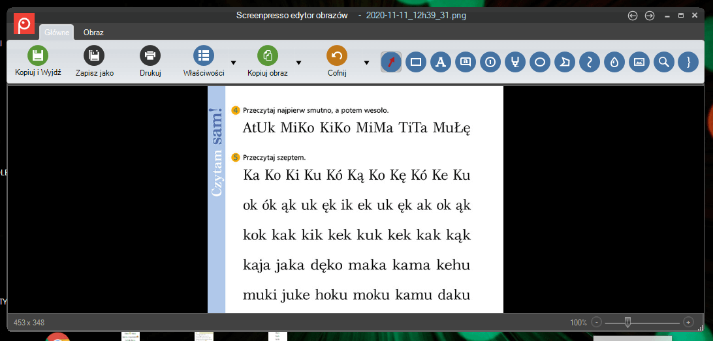Select the Ellipse drawing tool

[x=540, y=62]
